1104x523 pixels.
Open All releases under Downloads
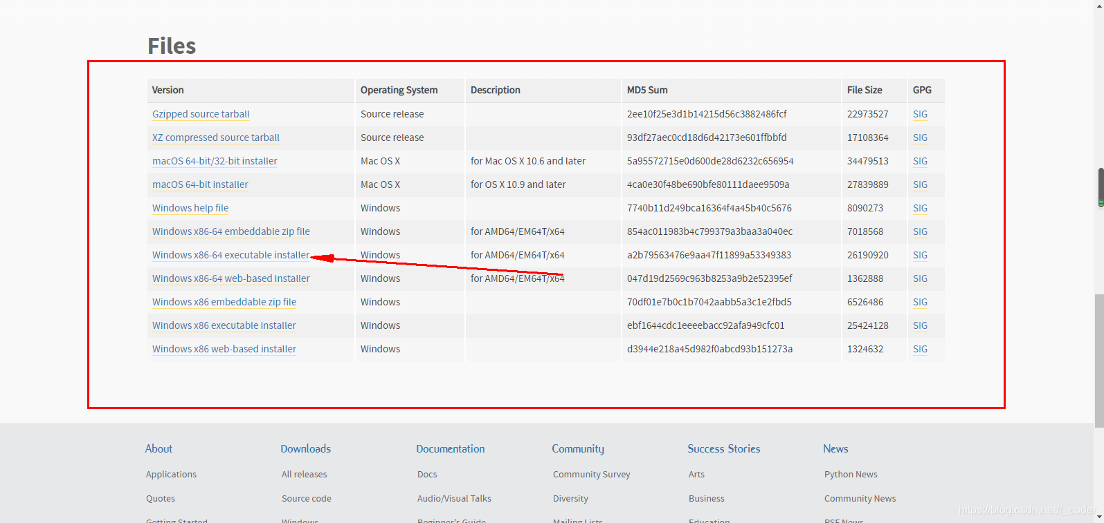(x=304, y=474)
